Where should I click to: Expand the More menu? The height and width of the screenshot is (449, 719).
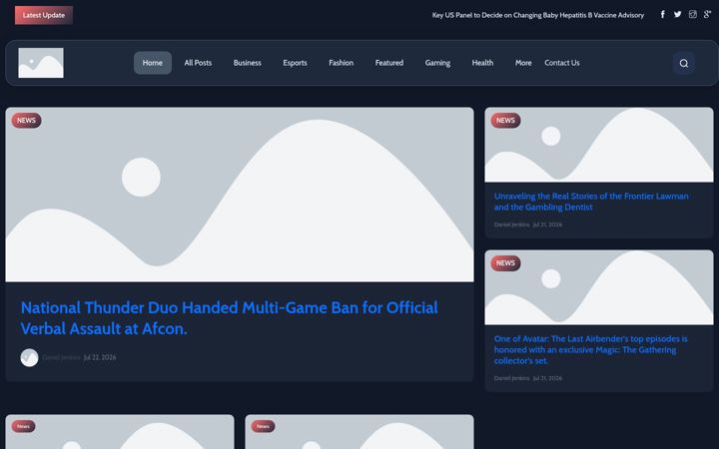(523, 63)
